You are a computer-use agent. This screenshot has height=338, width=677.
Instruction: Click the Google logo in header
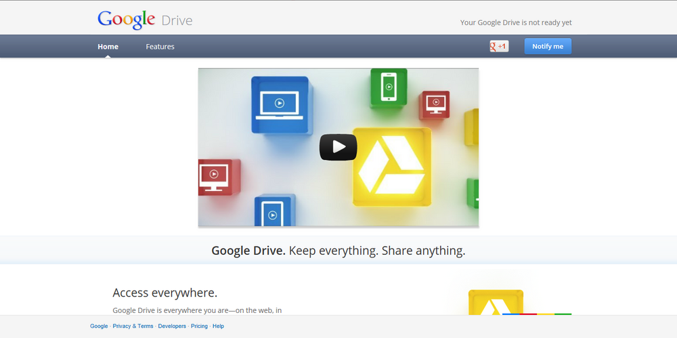[126, 20]
